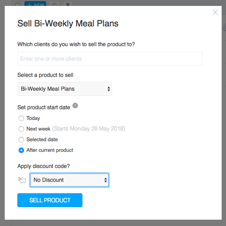Choose the Next week radio button

click(x=21, y=129)
